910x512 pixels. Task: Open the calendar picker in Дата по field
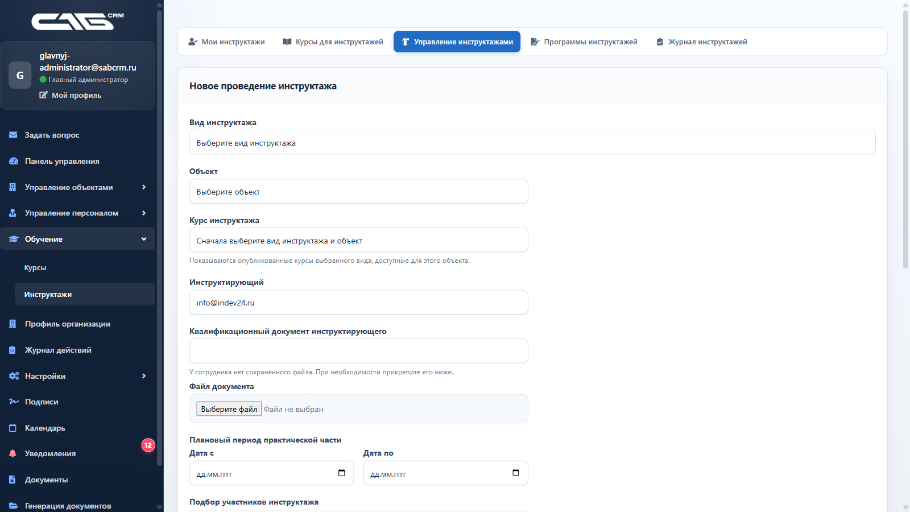(x=516, y=473)
